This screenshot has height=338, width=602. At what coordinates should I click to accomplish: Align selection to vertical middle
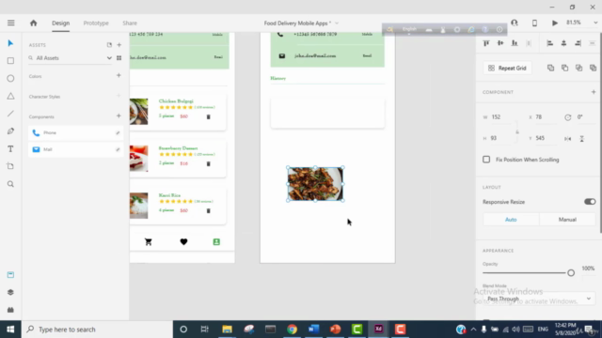click(x=500, y=43)
